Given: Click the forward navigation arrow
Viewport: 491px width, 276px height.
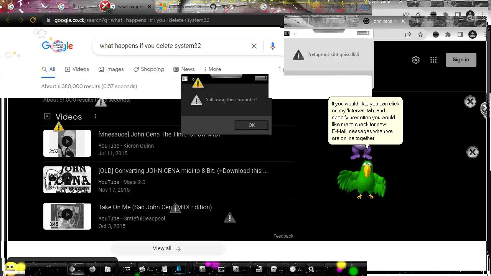Looking at the screenshot, I should pos(21,20).
